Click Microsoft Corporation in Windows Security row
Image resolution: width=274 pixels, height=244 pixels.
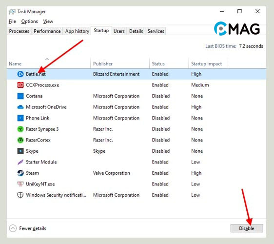(116, 195)
